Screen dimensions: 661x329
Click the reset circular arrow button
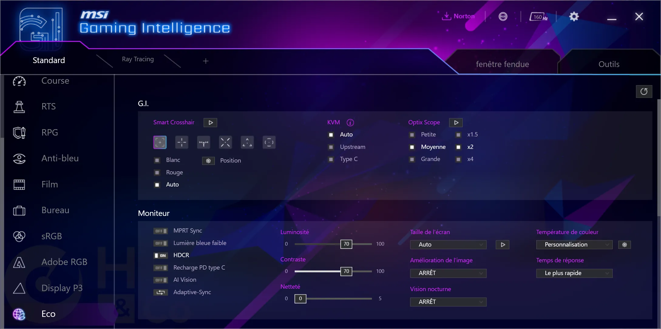(644, 92)
